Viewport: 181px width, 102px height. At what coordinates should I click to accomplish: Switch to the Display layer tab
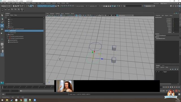click(158, 65)
